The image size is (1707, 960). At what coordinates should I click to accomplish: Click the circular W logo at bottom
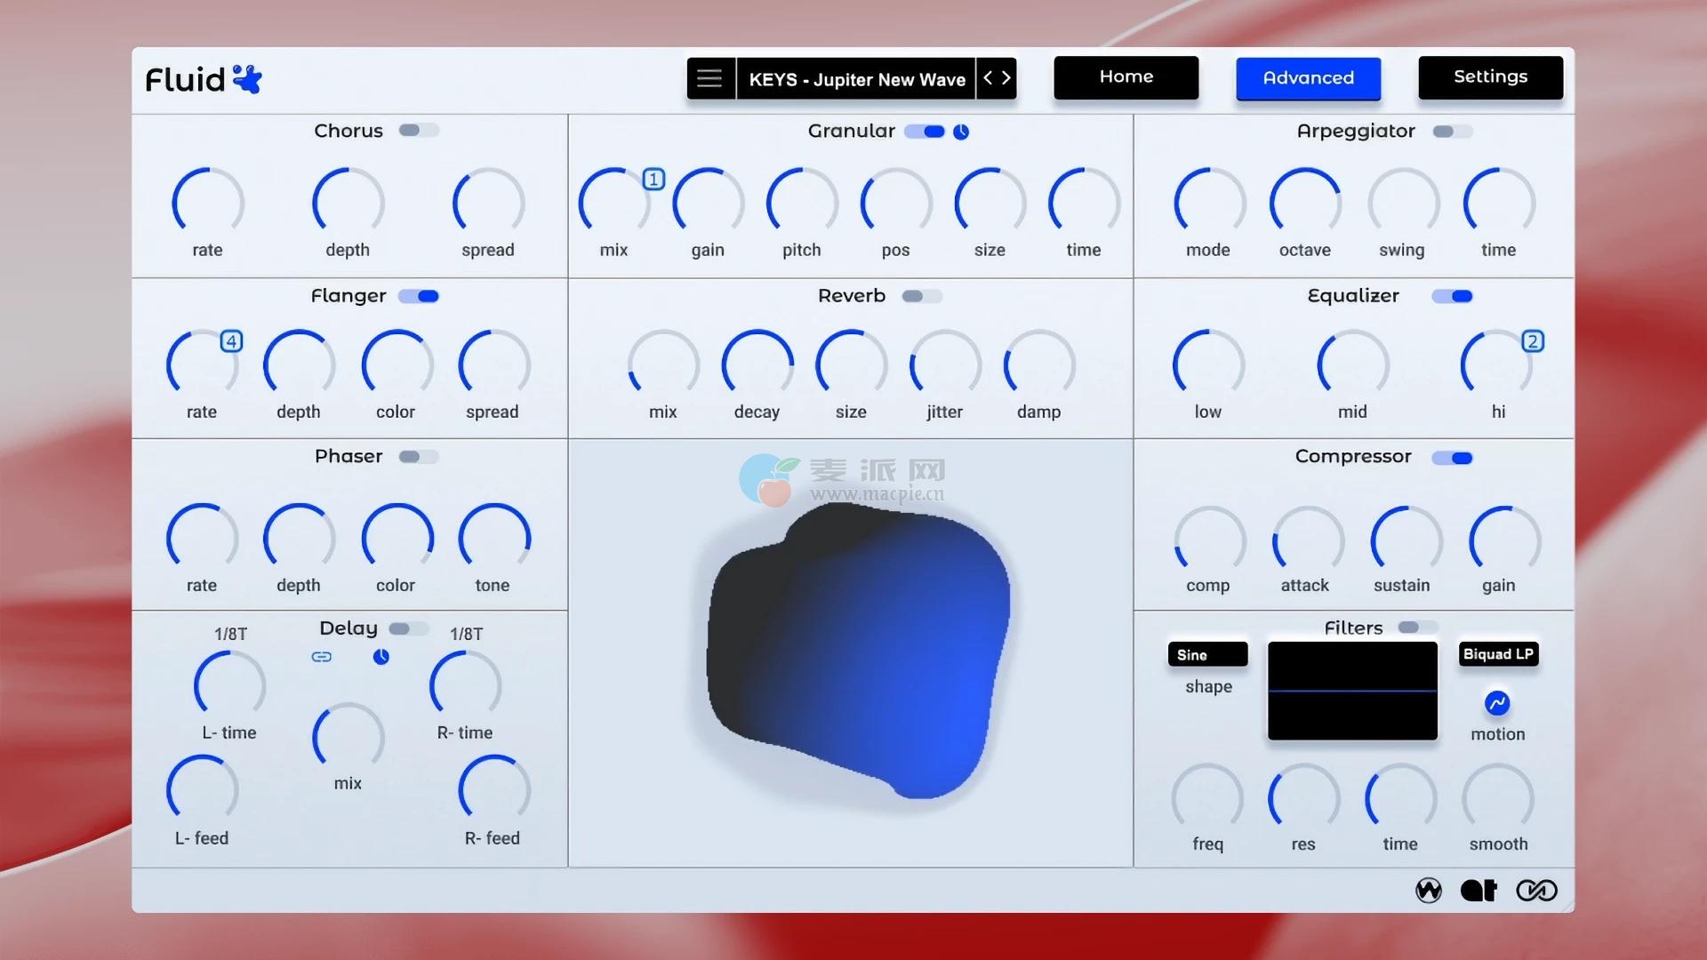1429,890
